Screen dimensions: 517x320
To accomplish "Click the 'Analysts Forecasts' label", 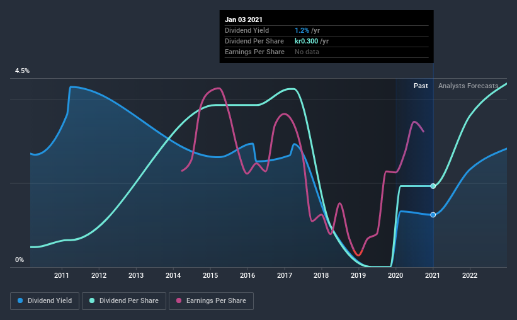I will coord(469,86).
